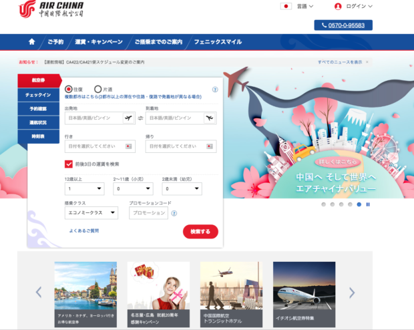Show next promotional cards
The image size is (414, 330).
[352, 293]
